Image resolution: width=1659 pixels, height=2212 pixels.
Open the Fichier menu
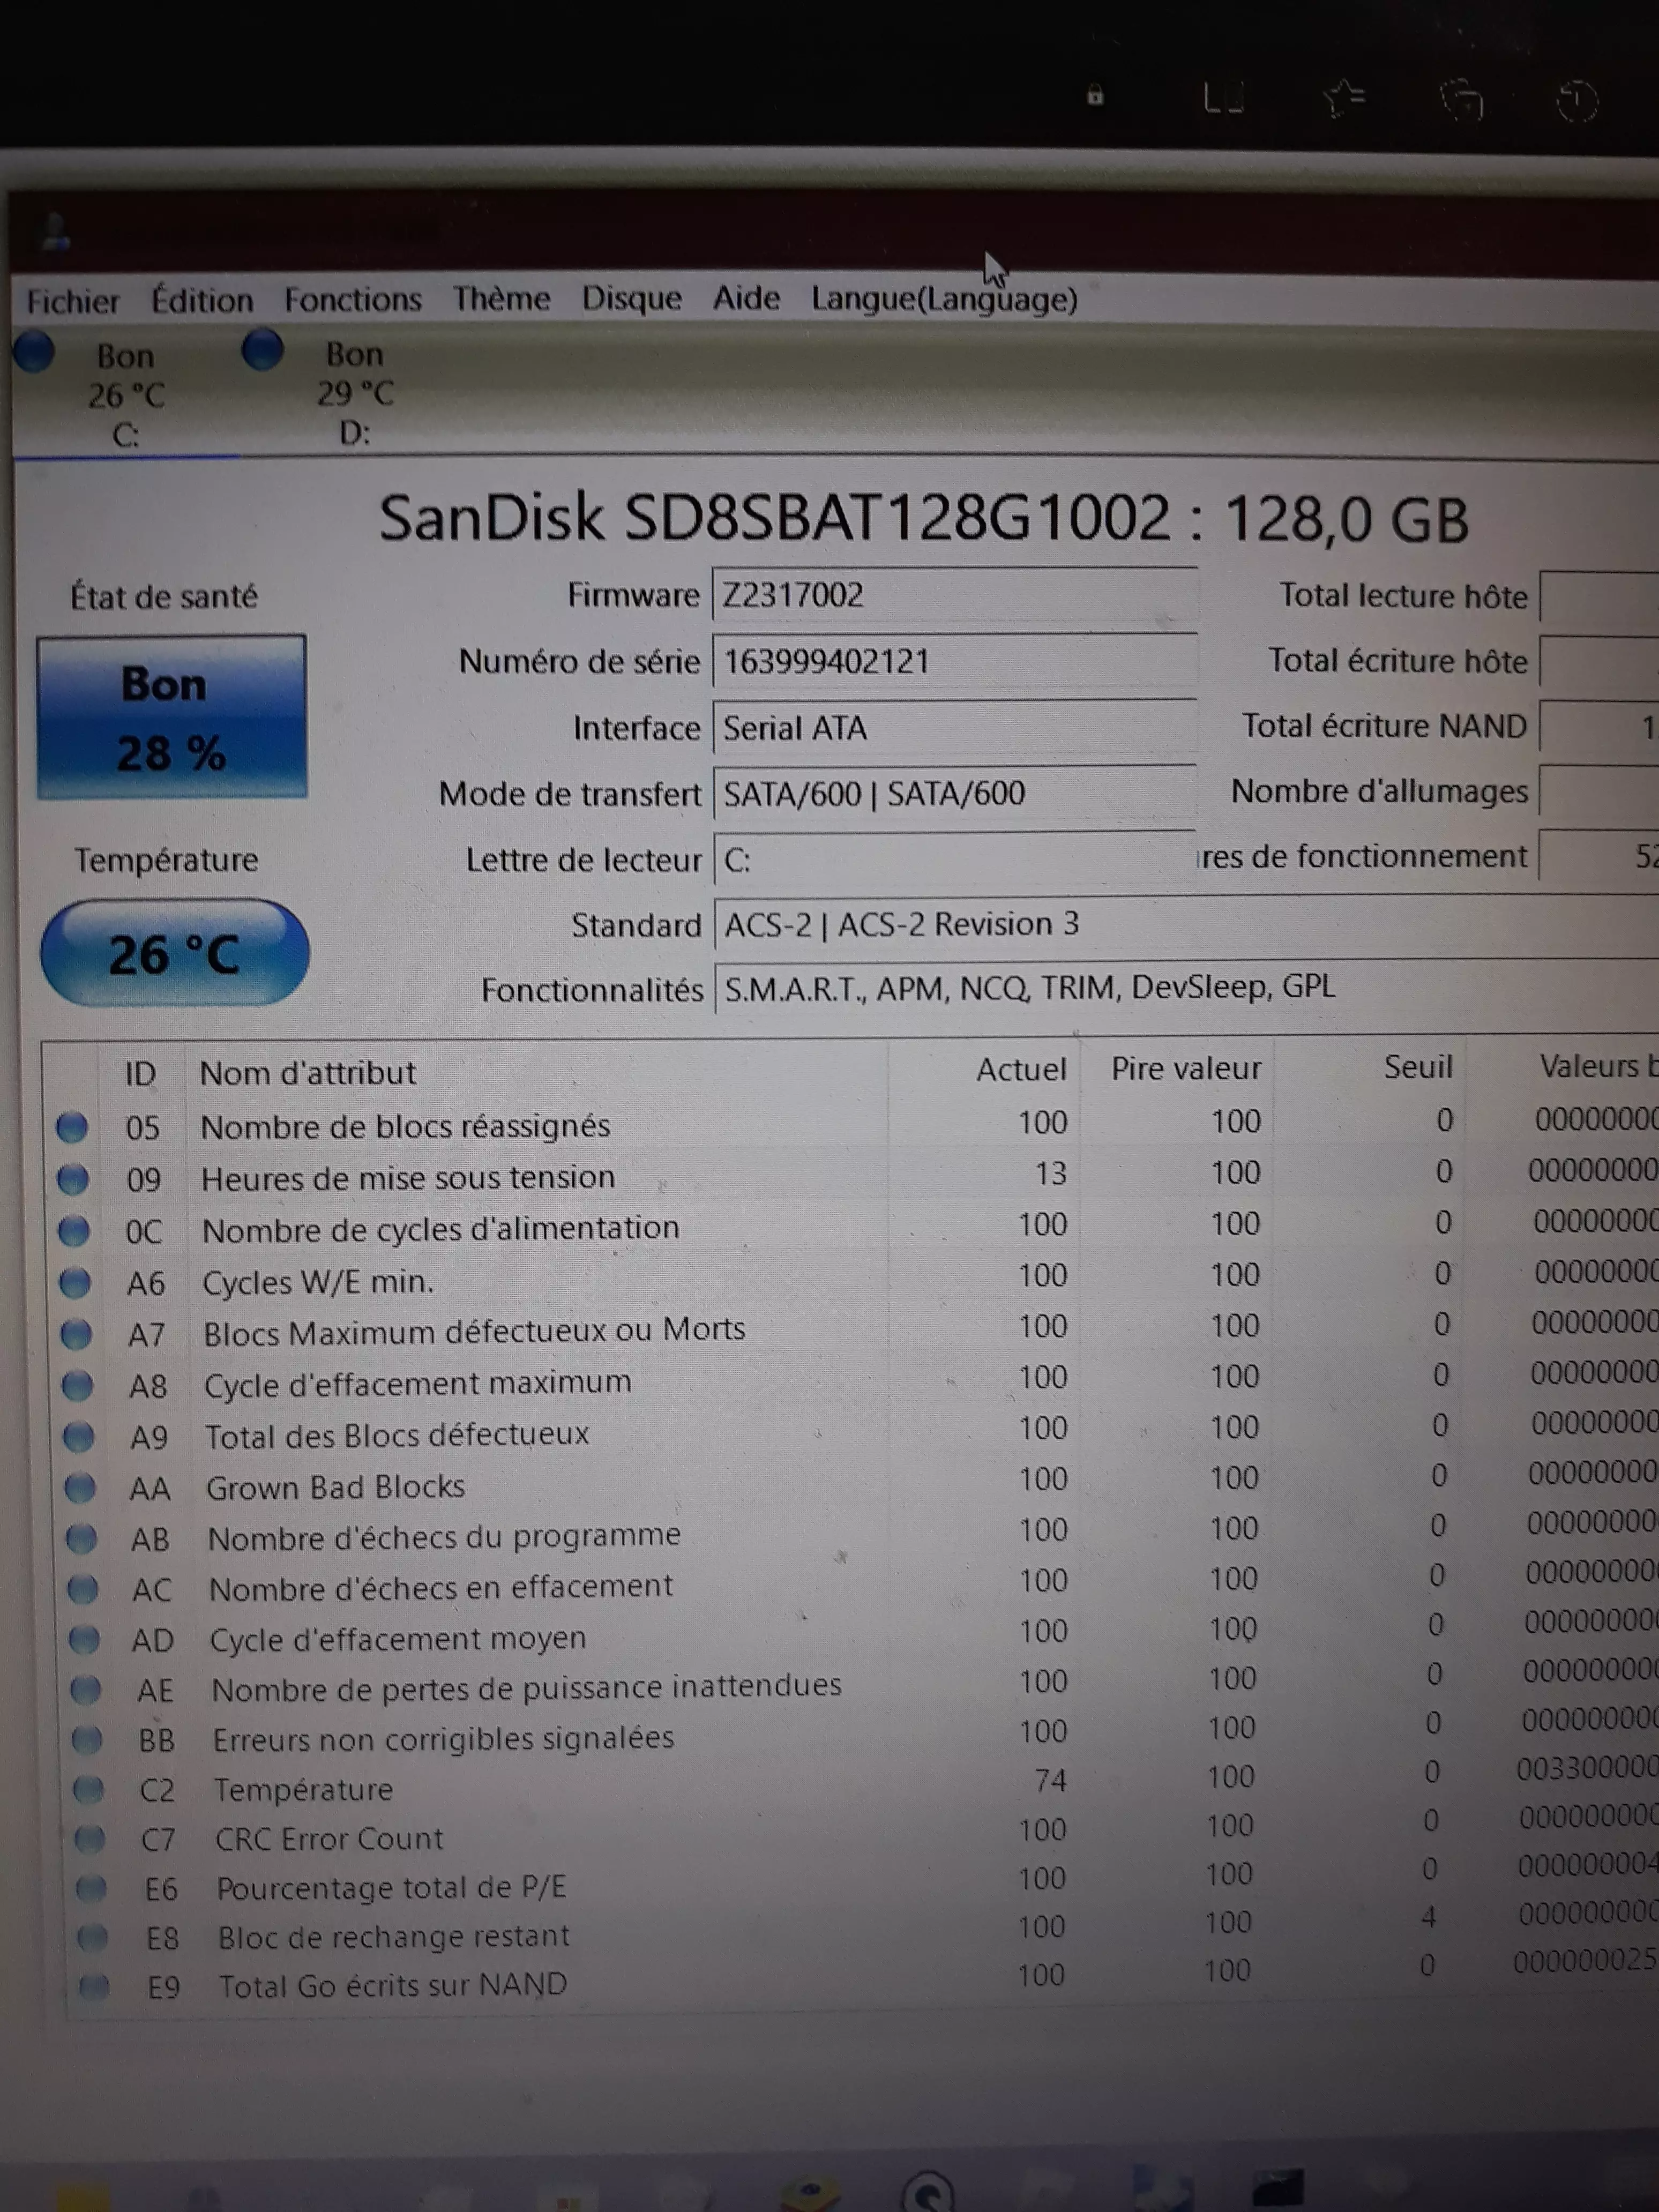tap(72, 301)
